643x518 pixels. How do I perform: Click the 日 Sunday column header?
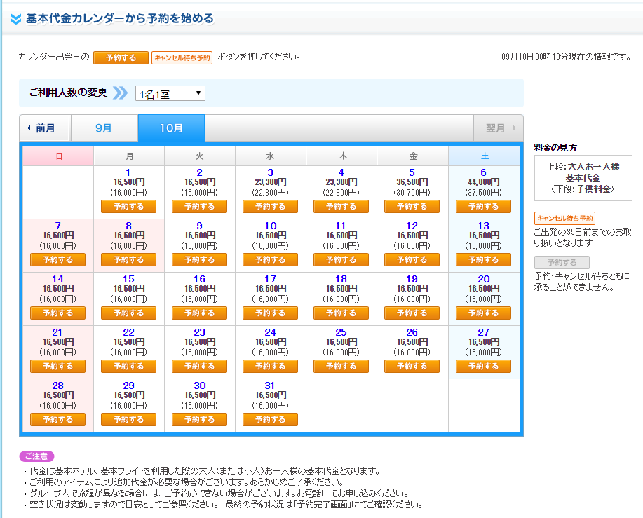[x=58, y=156]
